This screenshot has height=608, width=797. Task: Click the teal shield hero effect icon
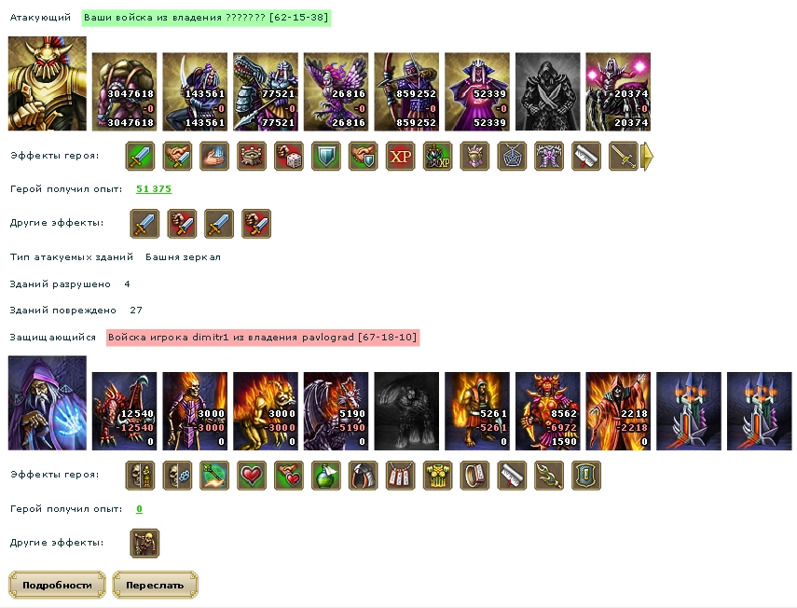326,156
